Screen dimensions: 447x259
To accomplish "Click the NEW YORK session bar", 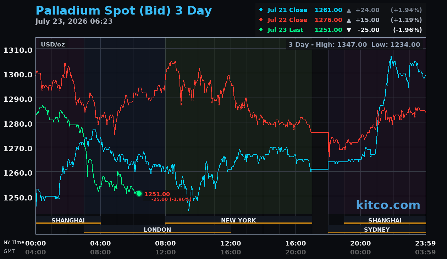I will (x=238, y=220).
